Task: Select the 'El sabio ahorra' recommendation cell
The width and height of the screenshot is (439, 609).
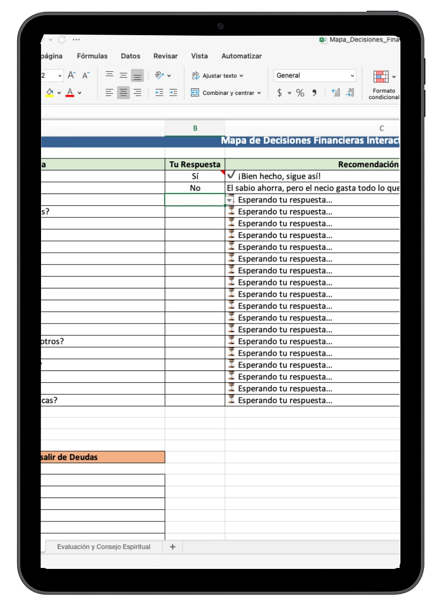Action: [313, 188]
